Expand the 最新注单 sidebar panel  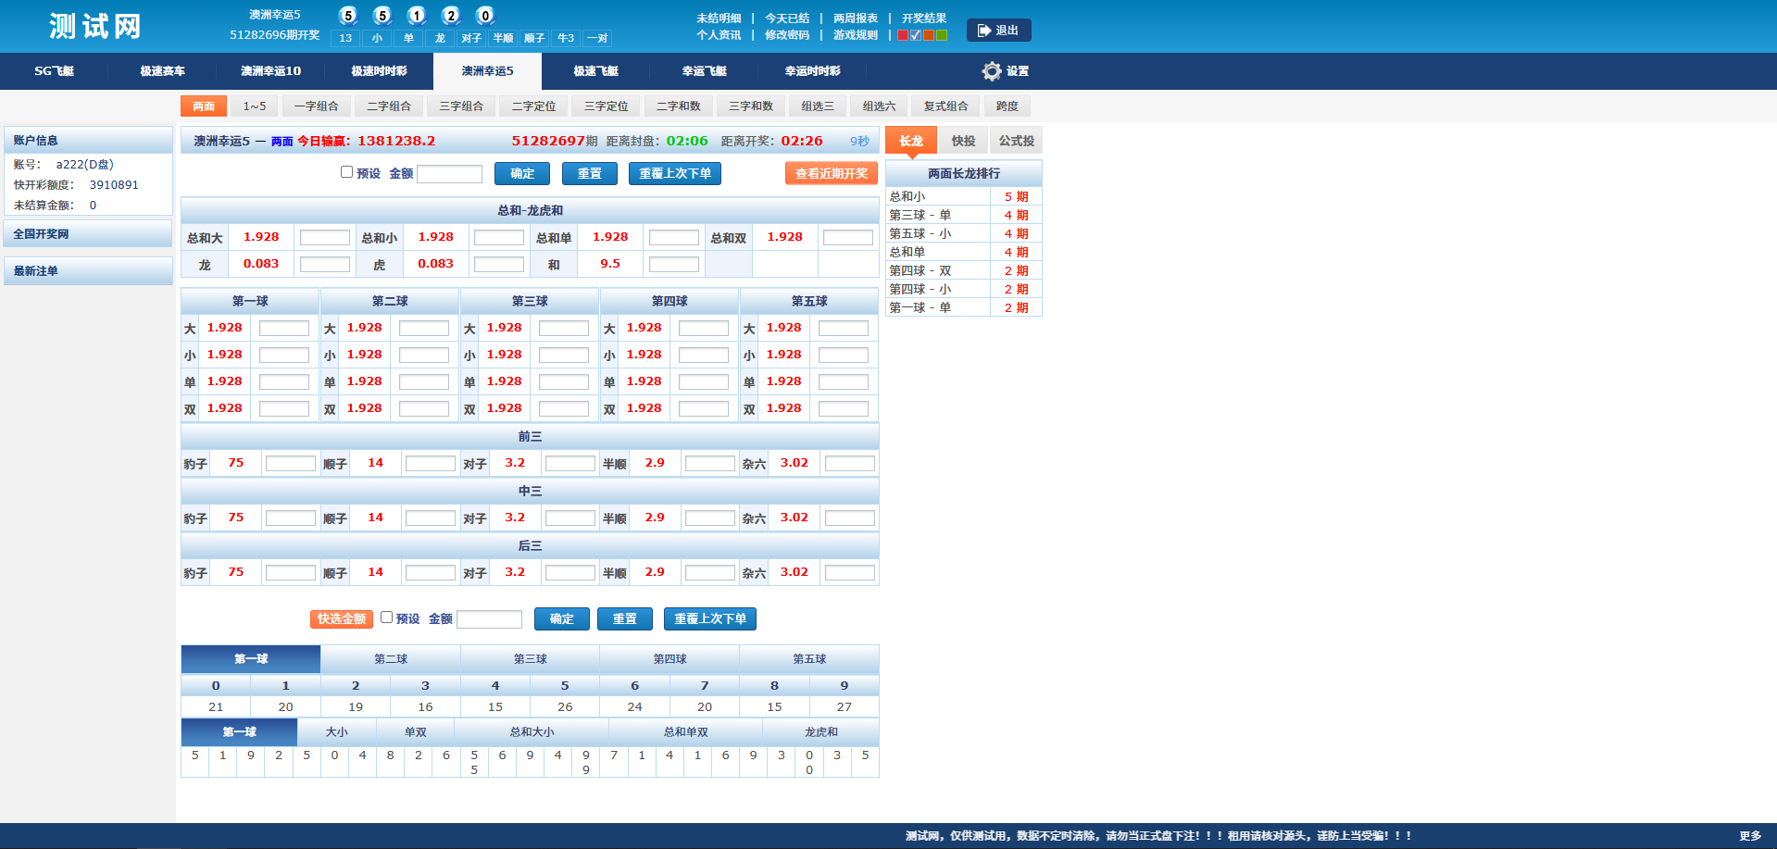click(88, 271)
